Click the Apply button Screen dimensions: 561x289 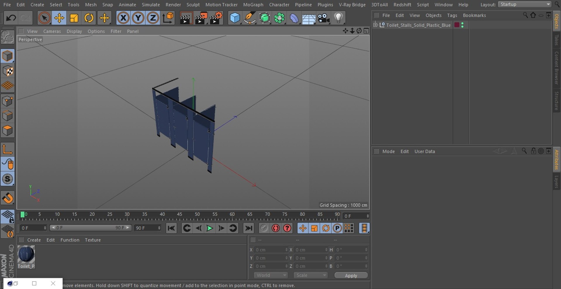pyautogui.click(x=351, y=276)
